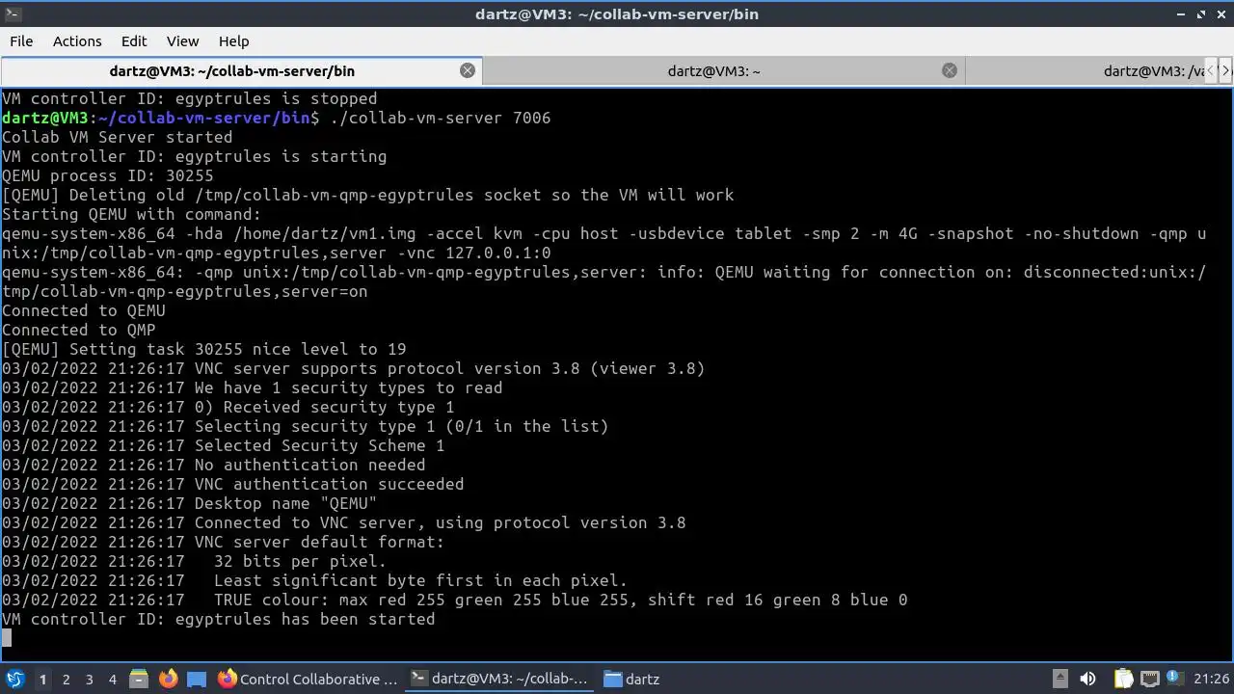Open the Help menu
Viewport: 1234px width, 694px height.
pos(233,41)
